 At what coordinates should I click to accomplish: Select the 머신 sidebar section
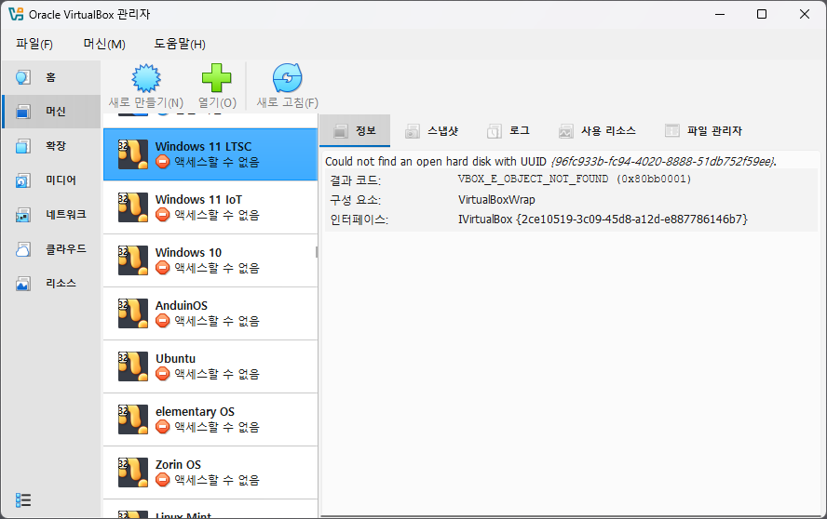(x=50, y=112)
